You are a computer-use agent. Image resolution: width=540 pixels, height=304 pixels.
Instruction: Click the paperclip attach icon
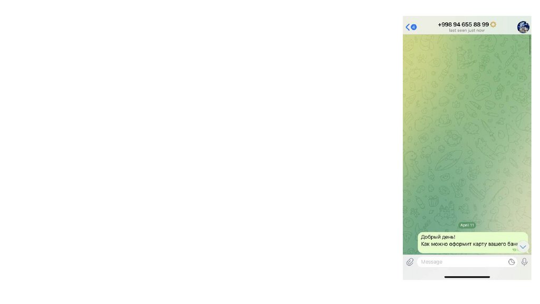pos(410,262)
